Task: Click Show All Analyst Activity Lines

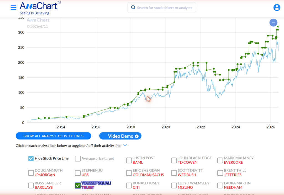Action: (54, 136)
